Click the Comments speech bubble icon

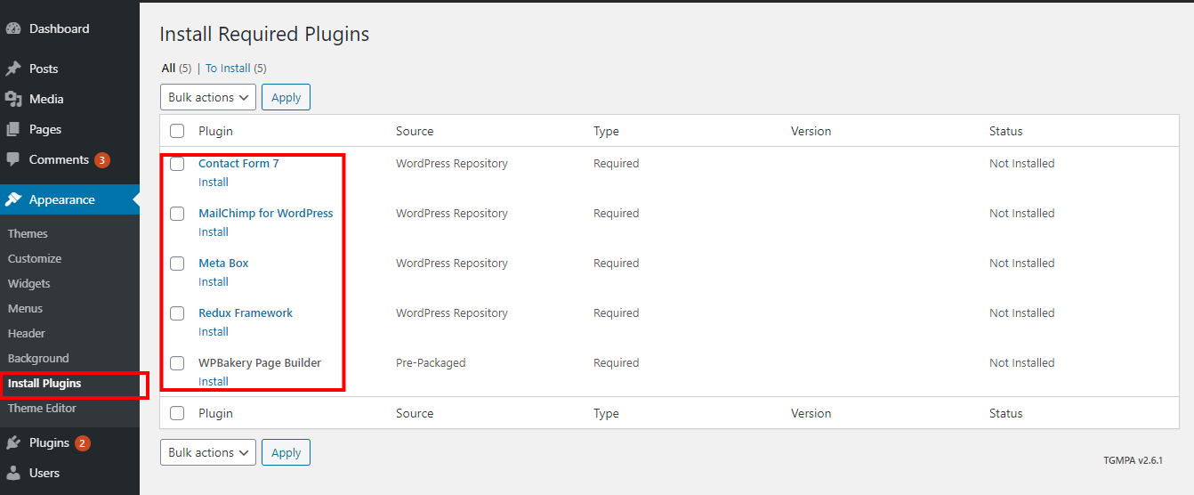coord(13,159)
